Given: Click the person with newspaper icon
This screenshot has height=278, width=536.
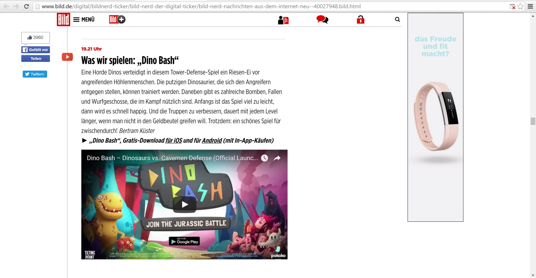Looking at the screenshot, I should (x=283, y=20).
